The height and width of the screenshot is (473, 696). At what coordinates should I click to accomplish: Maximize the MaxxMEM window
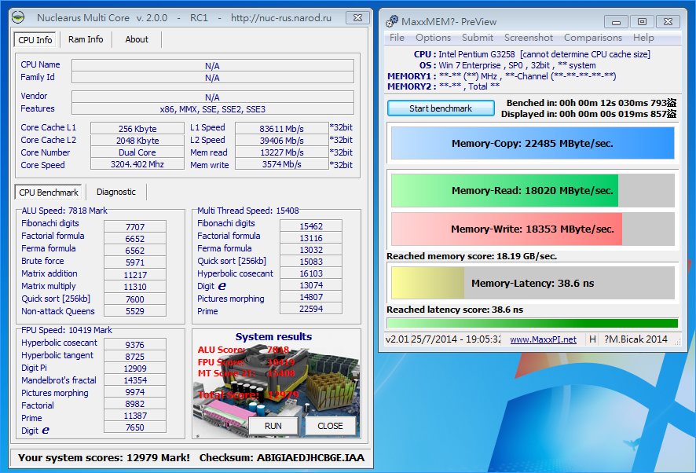642,22
